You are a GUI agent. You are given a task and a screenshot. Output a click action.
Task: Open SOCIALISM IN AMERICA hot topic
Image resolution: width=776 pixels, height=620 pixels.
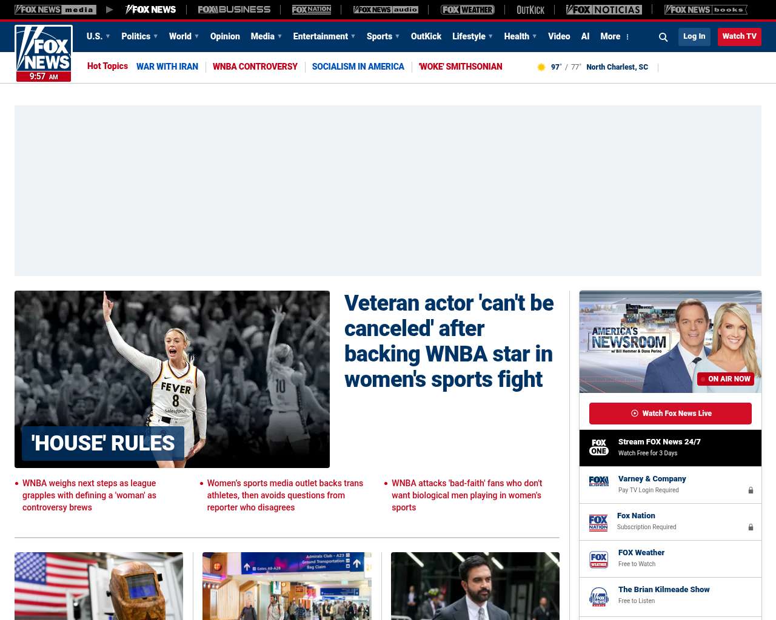coord(358,67)
